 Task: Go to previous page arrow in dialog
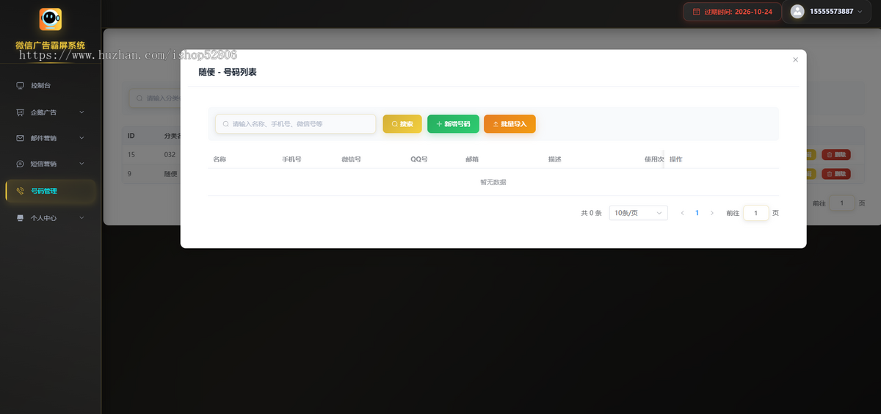click(x=682, y=213)
